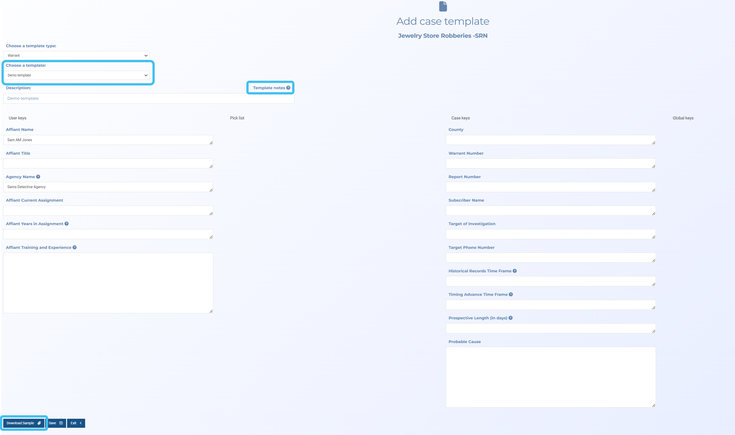Click Affiant Years in Assignment help icon
Image resolution: width=735 pixels, height=435 pixels.
coord(67,224)
